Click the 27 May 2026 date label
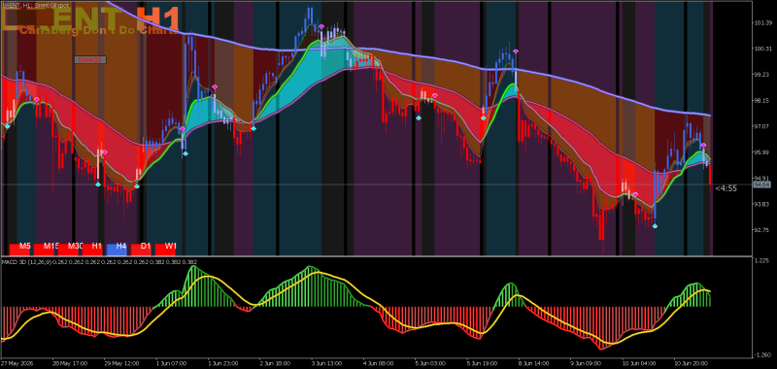Screen dimensions: 777x369 click(17, 363)
